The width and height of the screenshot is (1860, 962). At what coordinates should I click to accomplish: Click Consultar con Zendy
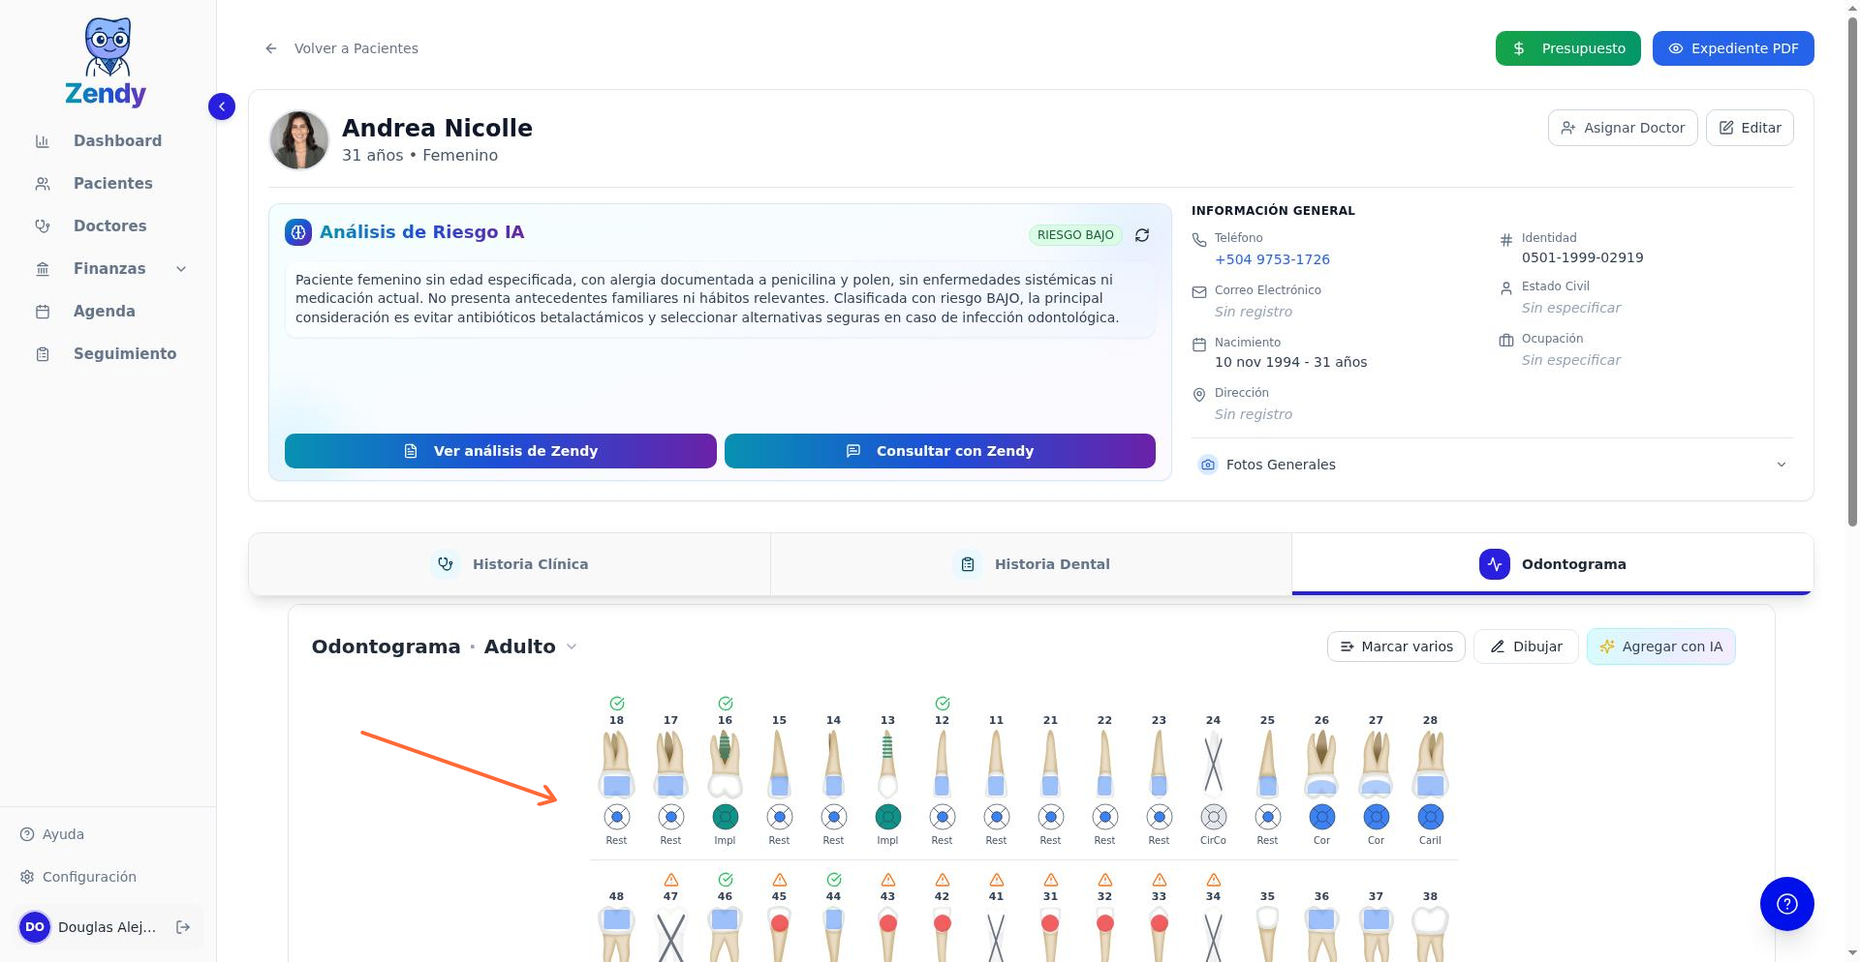[x=940, y=451]
